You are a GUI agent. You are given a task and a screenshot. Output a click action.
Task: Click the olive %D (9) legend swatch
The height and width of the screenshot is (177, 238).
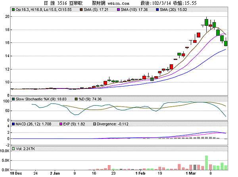pos(76,99)
